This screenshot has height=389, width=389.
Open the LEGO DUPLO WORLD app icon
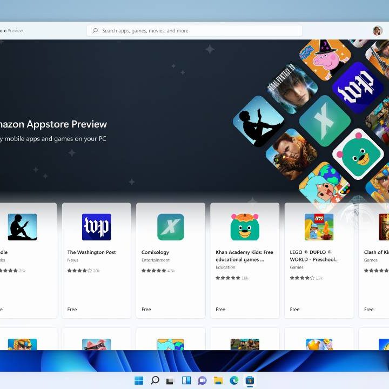319,227
